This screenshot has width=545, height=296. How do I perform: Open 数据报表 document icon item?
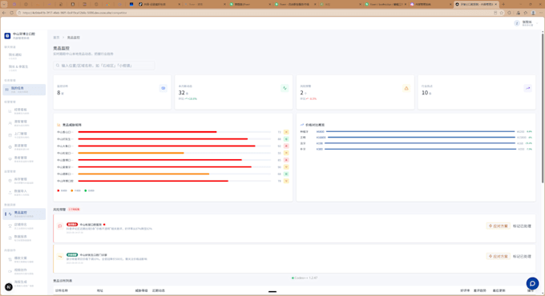point(10,238)
